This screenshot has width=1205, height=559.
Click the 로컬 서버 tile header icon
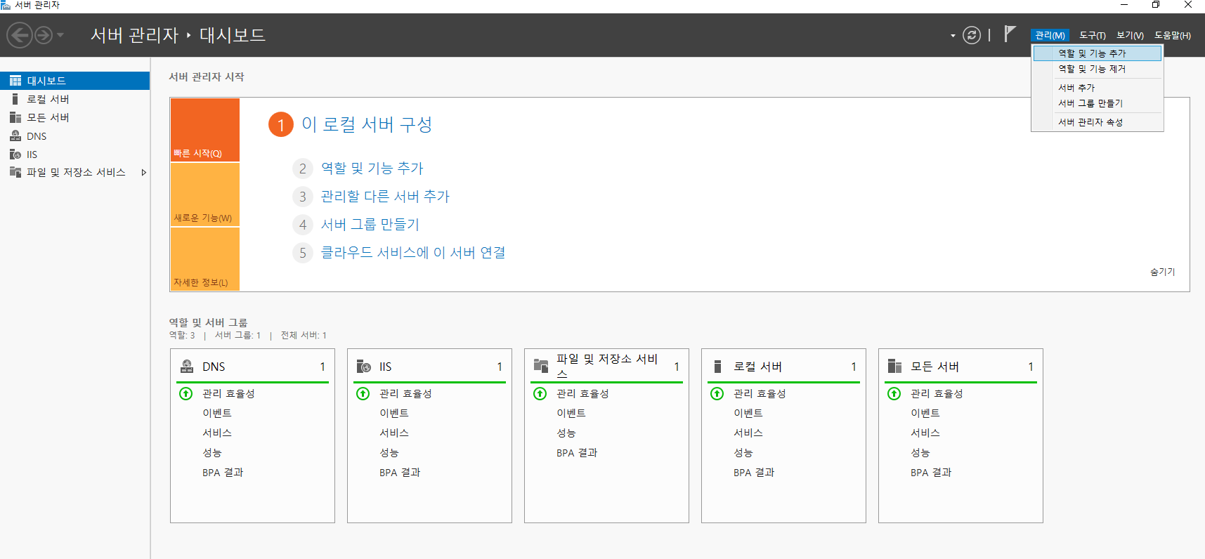click(717, 367)
